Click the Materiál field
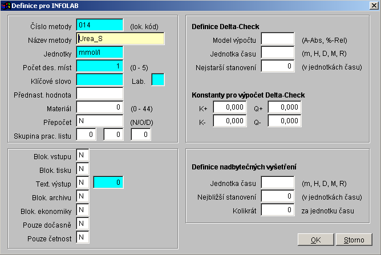Image resolution: width=381 pixels, height=255 pixels. pos(100,107)
